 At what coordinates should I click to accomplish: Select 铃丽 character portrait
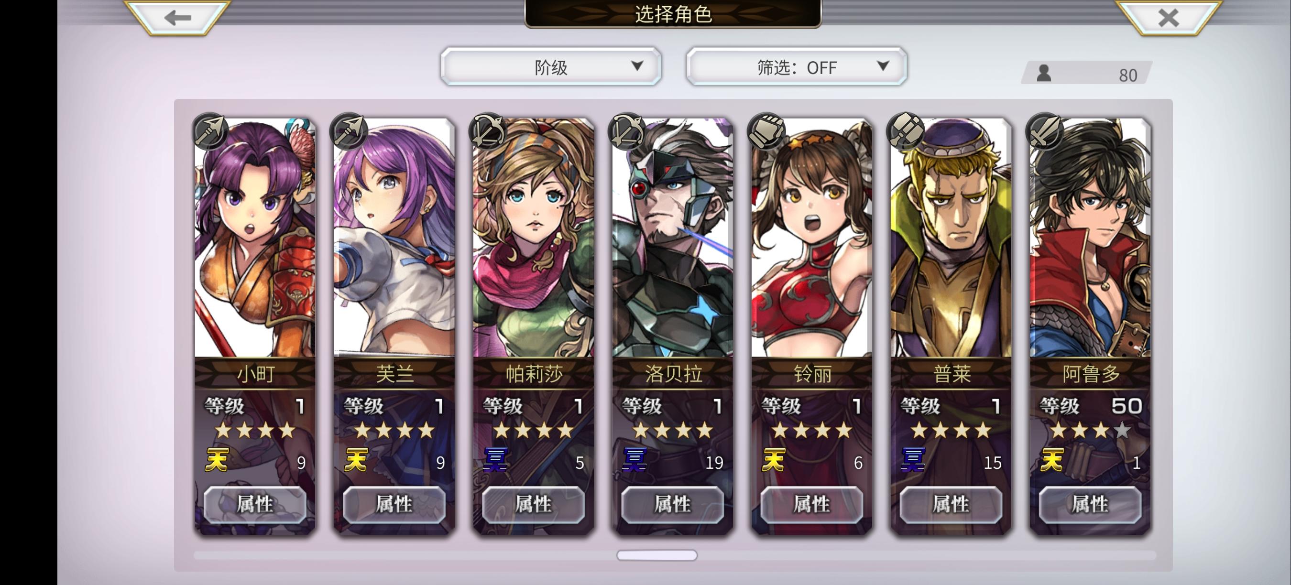[x=811, y=238]
